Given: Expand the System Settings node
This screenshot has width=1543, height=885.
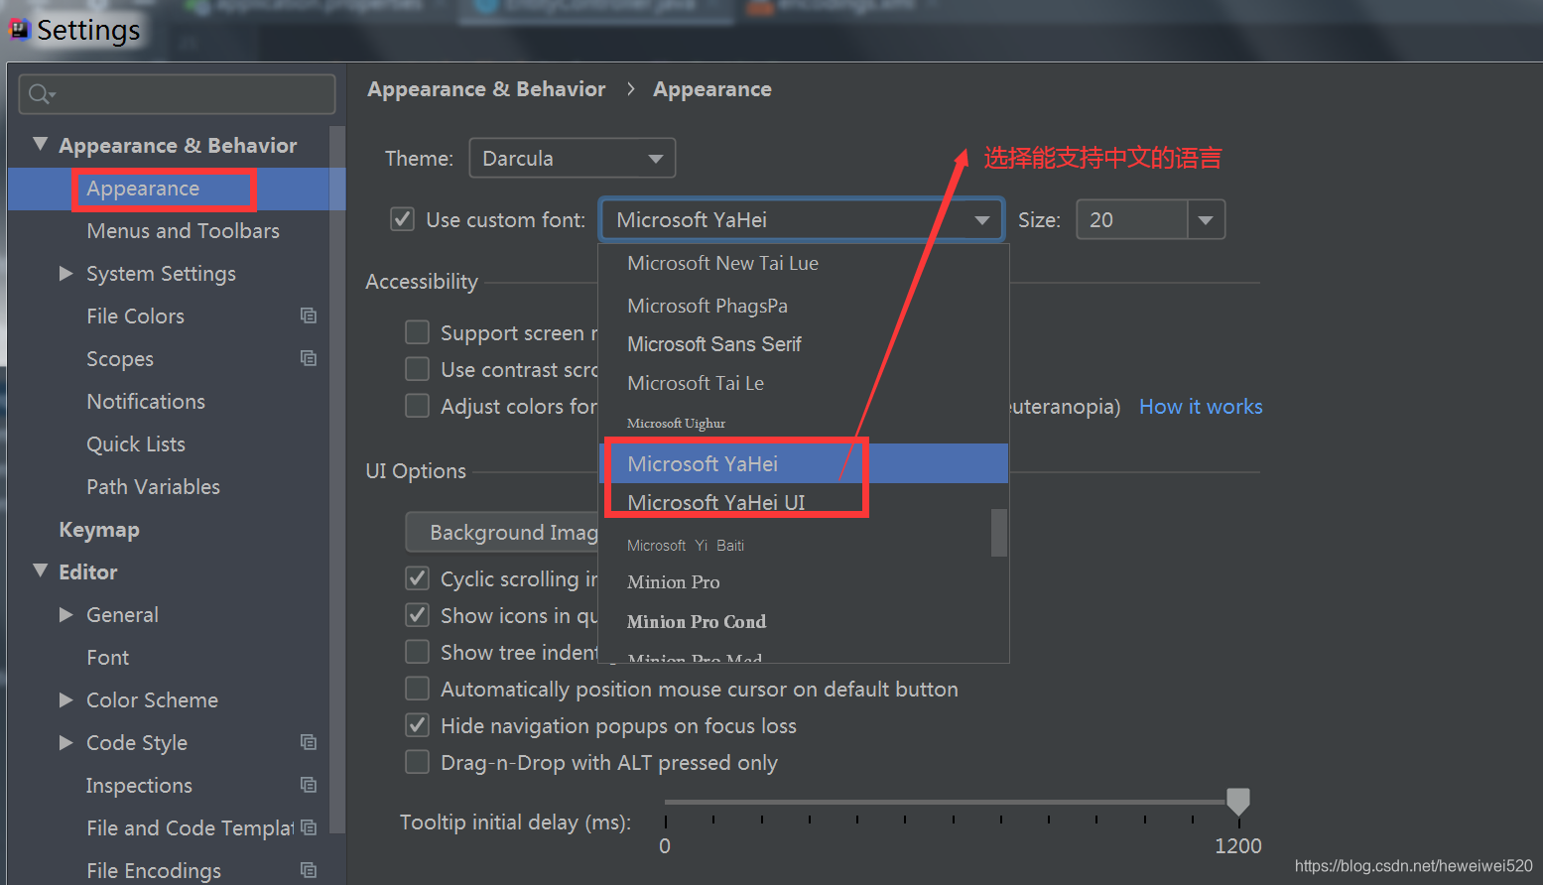Looking at the screenshot, I should [x=66, y=273].
